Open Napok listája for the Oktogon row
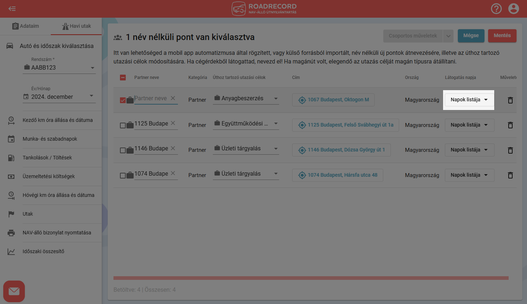This screenshot has height=304, width=527. coord(469,100)
